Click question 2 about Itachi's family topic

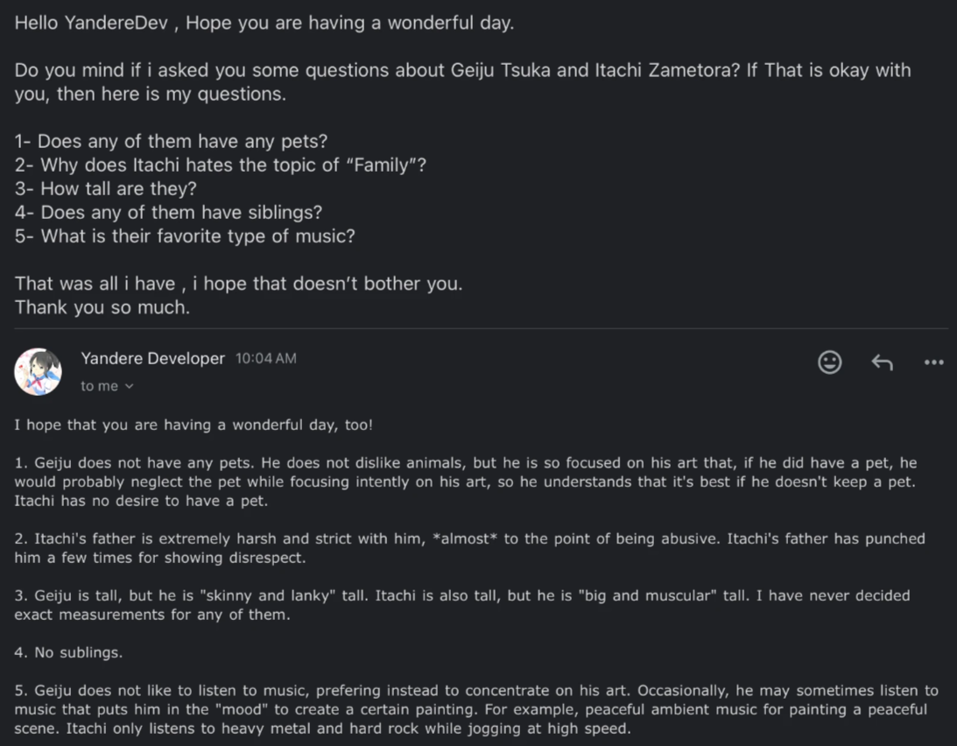point(220,165)
